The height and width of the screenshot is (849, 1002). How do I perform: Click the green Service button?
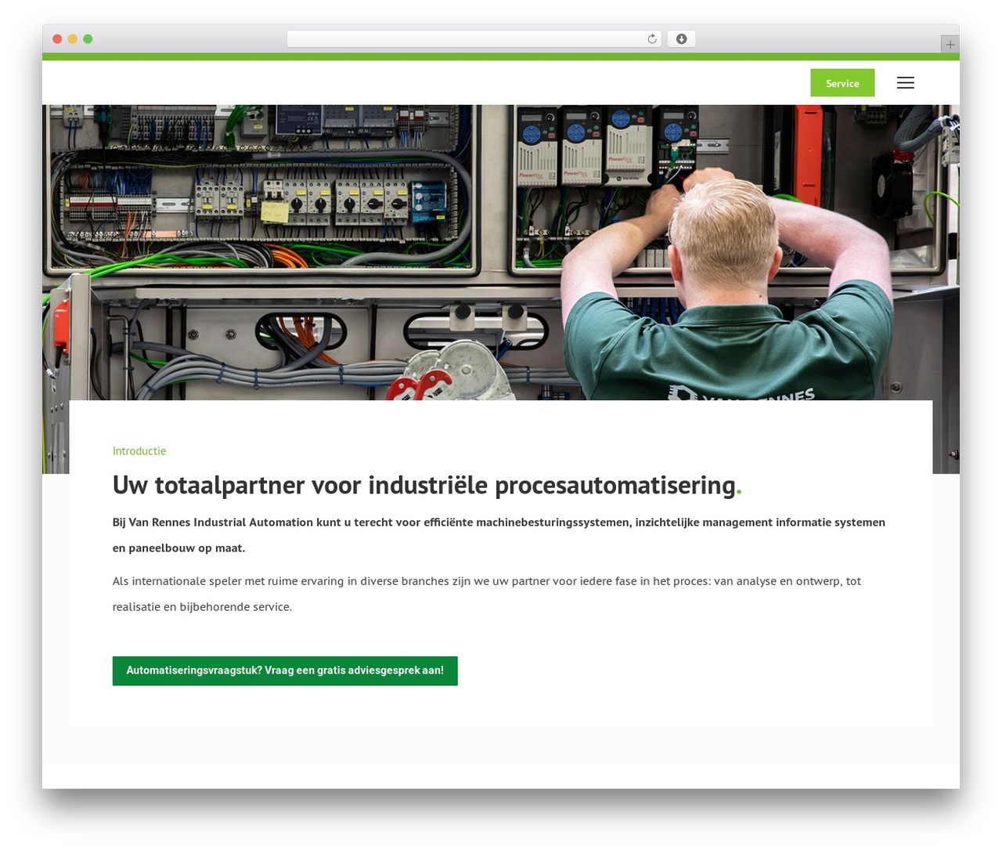[842, 83]
